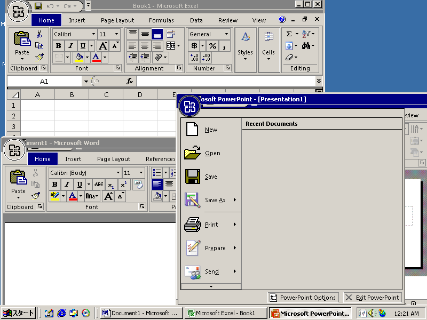
Task: Click PowerPoint Options button
Action: 303,298
